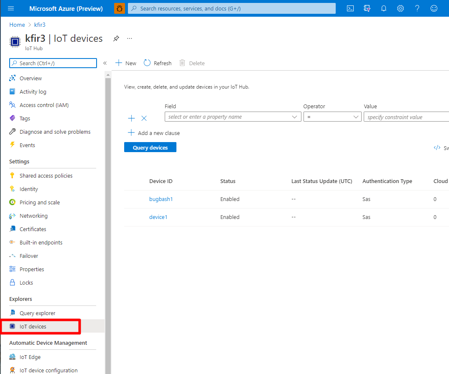Screen dimensions: 449x374
Task: Click the orange bug report icon
Action: coord(120,8)
